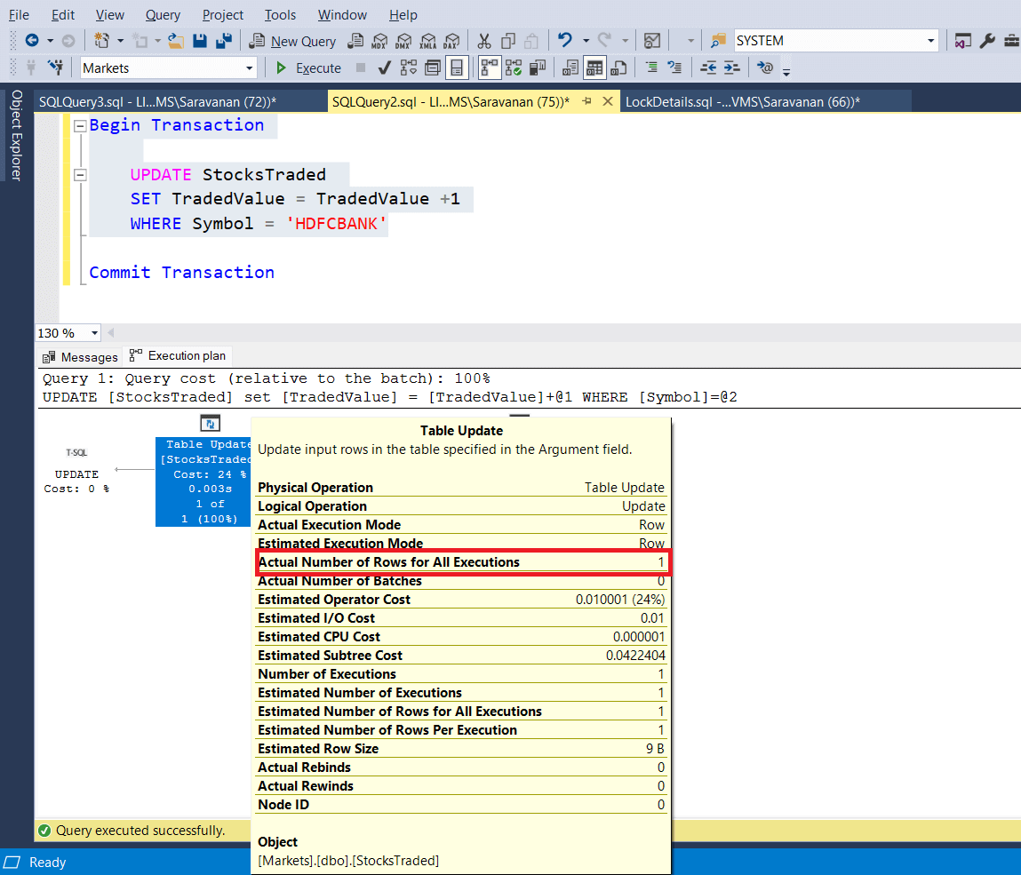Click the MDX query icon
Viewport: 1021px width, 875px height.
pyautogui.click(x=379, y=41)
